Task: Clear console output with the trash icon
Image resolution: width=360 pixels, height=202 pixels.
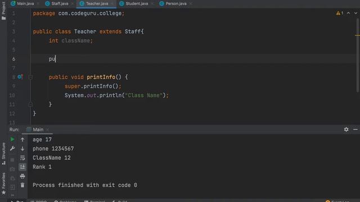Action: [22, 185]
